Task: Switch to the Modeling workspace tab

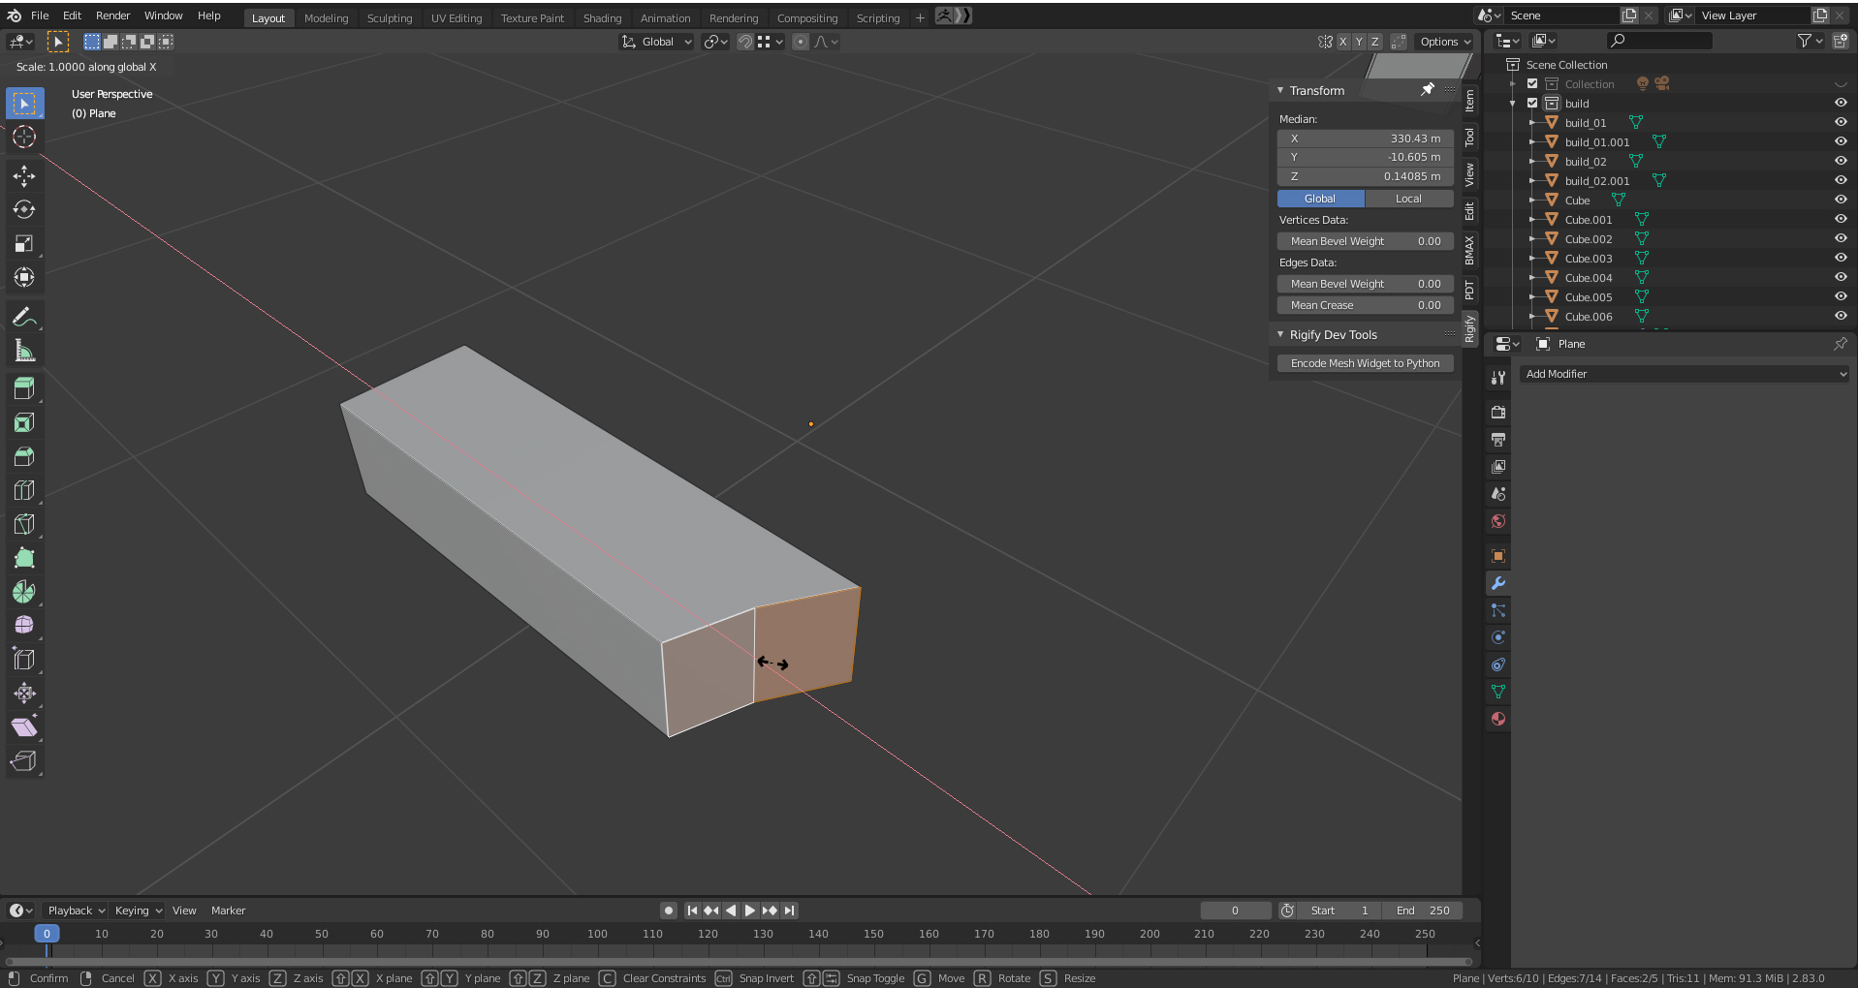Action: 326,17
